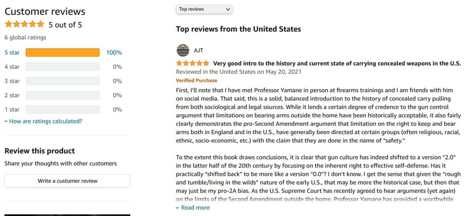Select the '2 star' rating label
Screen dimensions: 473x216
click(12, 95)
